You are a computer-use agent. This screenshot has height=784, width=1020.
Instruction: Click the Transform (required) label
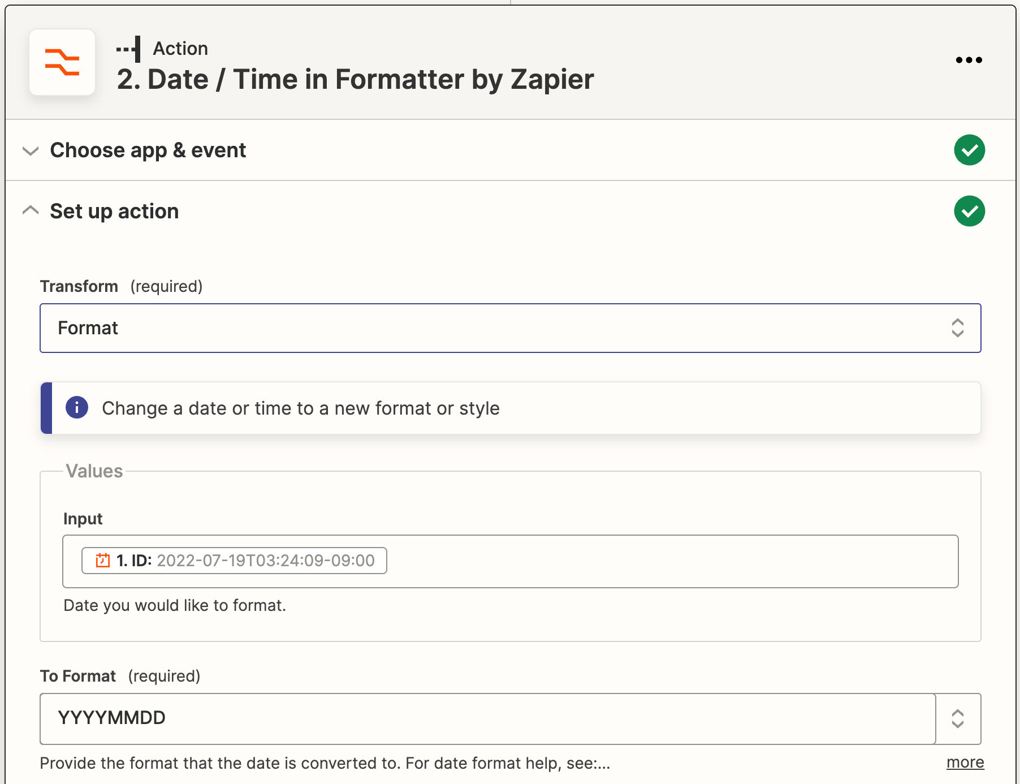pos(121,286)
